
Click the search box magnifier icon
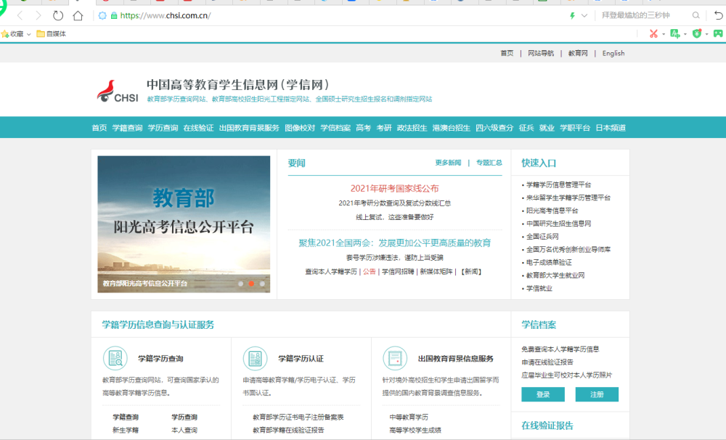tap(696, 15)
